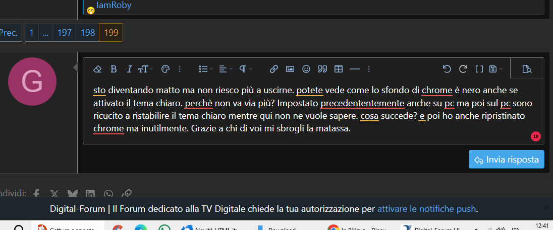
Task: Insert a horizontal line
Action: 354,69
